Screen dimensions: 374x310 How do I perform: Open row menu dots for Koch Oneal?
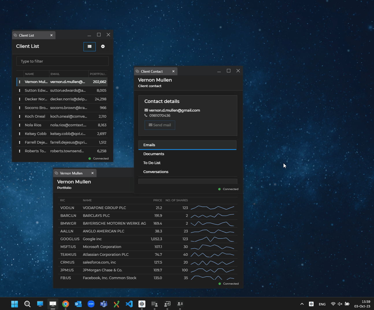pyautogui.click(x=20, y=117)
